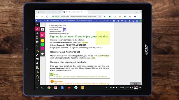This screenshot has width=179, height=100.
Task: Open the green user profile badge
Action: 140,21
